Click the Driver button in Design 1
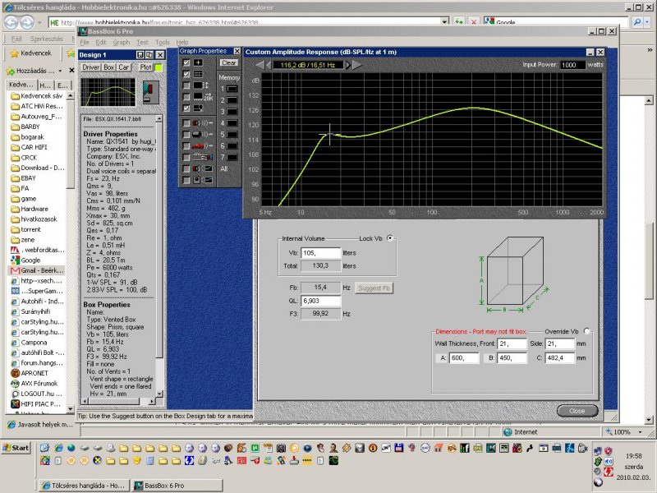657x493 pixels. 91,67
